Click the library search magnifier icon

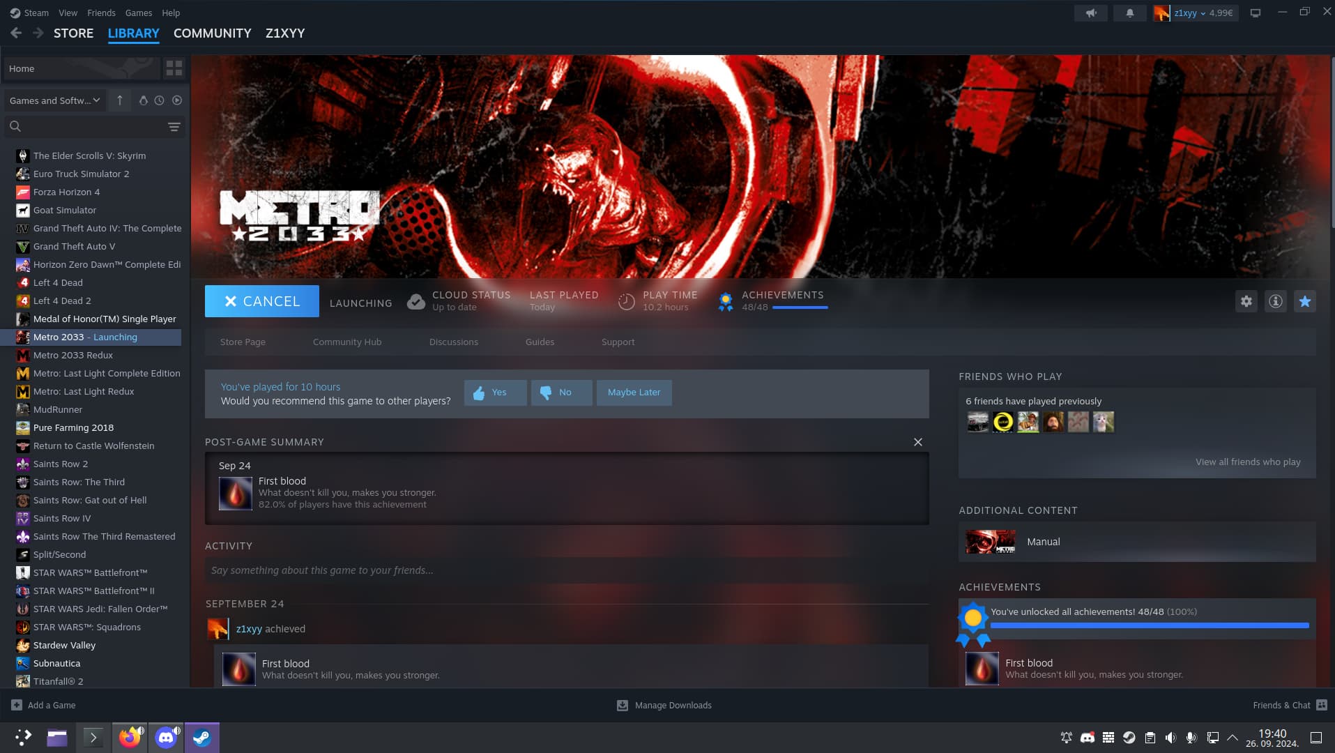(15, 126)
